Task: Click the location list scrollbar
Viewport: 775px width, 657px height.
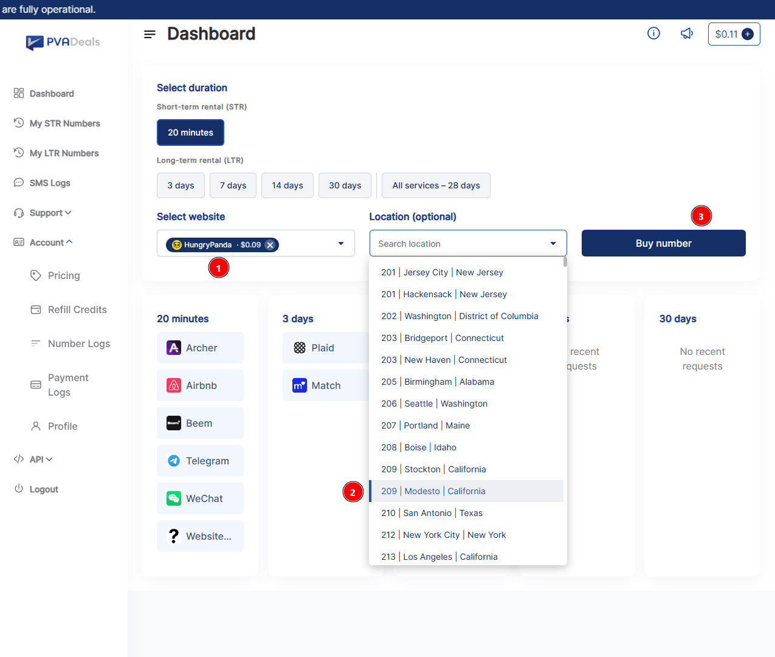Action: (565, 262)
